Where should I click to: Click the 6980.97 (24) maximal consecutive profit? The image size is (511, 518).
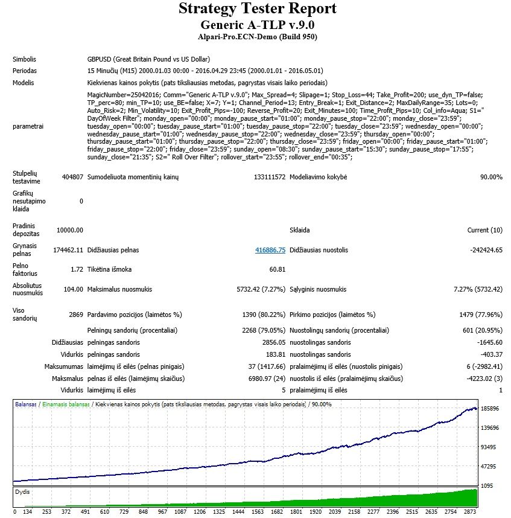[267, 379]
